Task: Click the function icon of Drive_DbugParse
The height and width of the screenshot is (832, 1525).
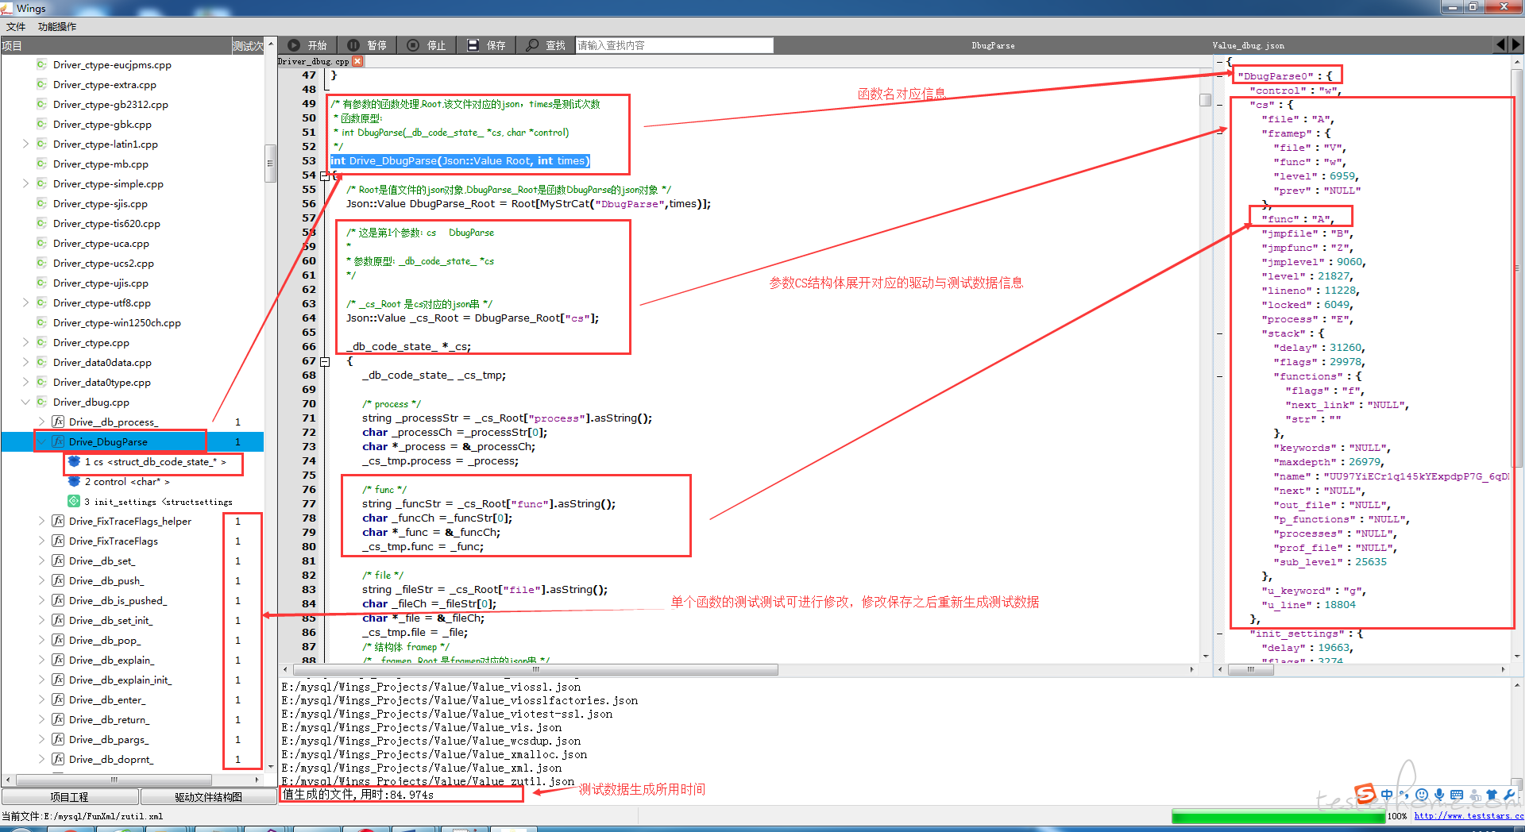Action: tap(58, 441)
